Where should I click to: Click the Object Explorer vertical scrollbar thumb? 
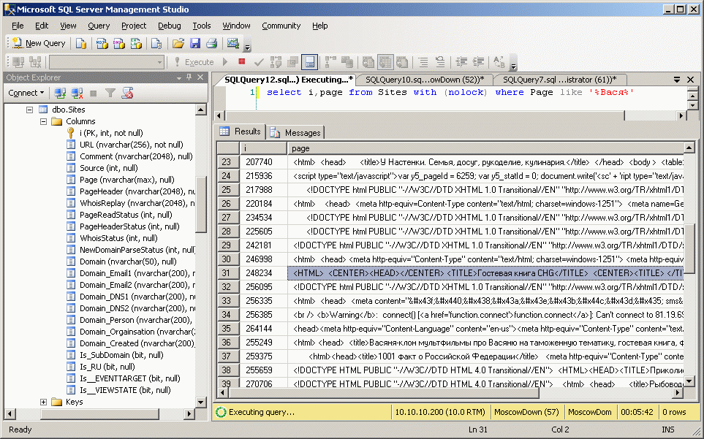(201, 205)
